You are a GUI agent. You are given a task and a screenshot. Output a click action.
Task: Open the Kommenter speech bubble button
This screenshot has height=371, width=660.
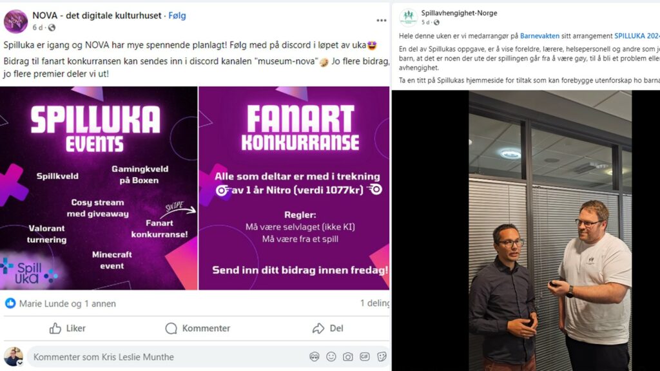point(197,328)
